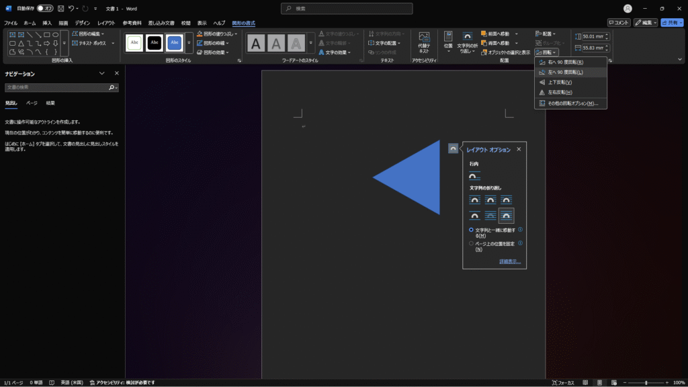The width and height of the screenshot is (688, 387).
Task: Choose in front of text layout
Action: pyautogui.click(x=506, y=216)
